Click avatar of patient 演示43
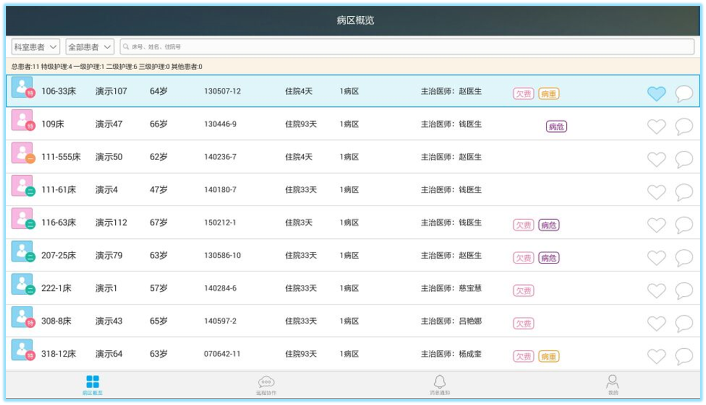Viewport: 706px width, 405px height. coord(22,318)
